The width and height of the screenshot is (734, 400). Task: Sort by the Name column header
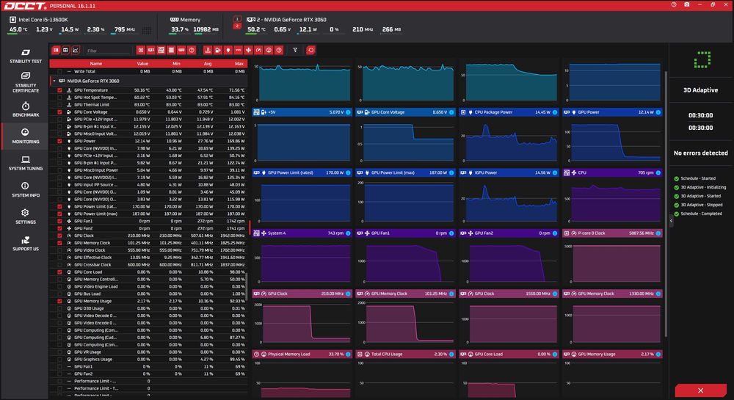pyautogui.click(x=96, y=64)
